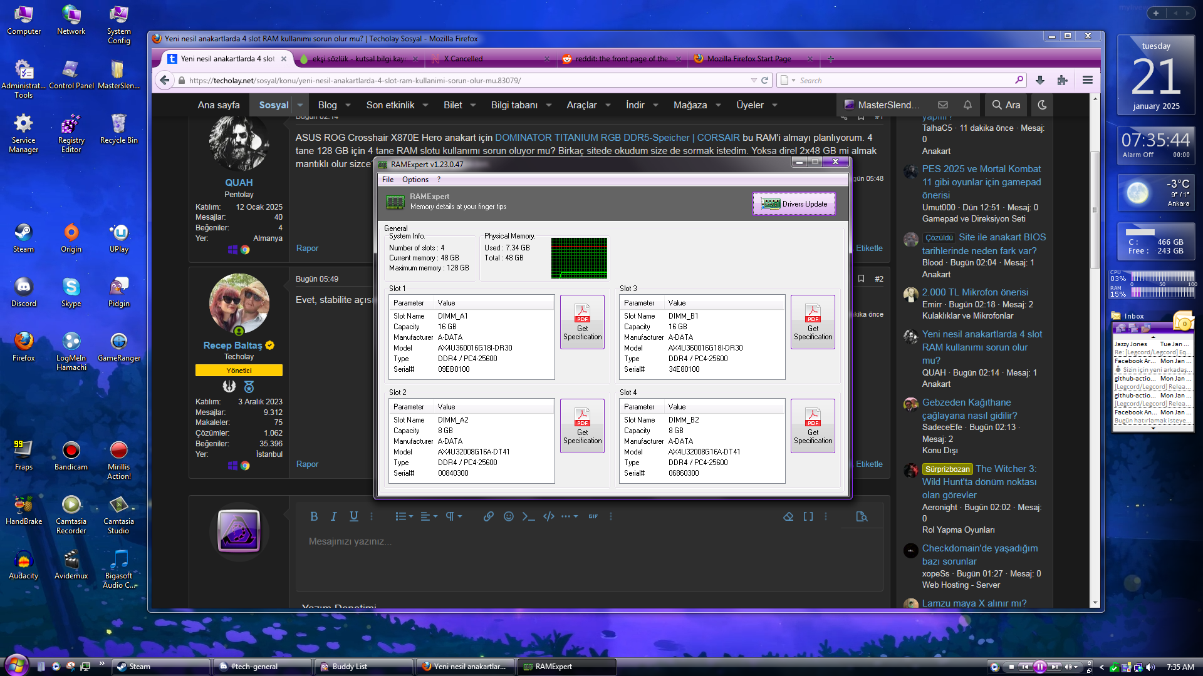This screenshot has width=1203, height=676.
Task: Get Specification PDF for Slot 1
Action: 582,322
